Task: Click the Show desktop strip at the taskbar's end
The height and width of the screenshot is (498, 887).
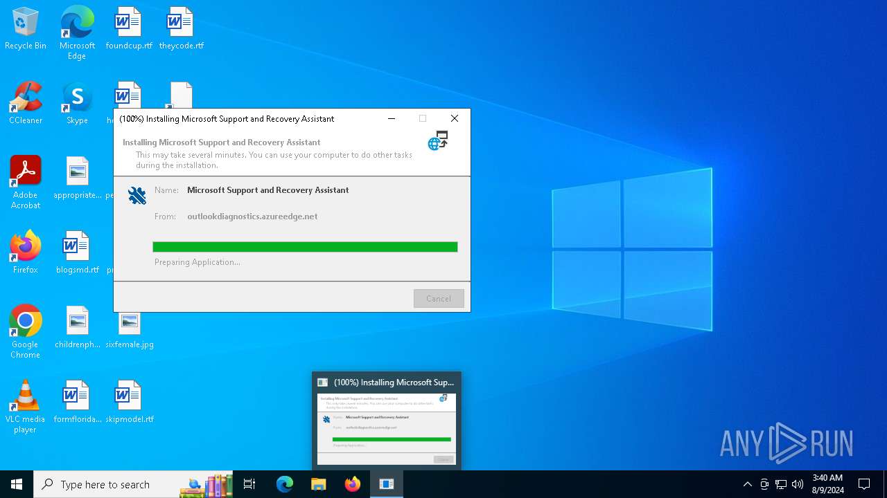Action: coord(885,484)
